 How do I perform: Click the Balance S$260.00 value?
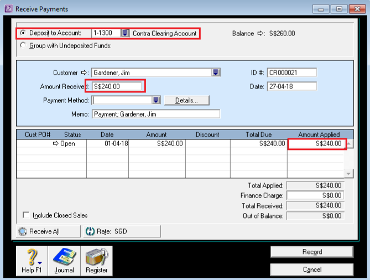tap(282, 33)
